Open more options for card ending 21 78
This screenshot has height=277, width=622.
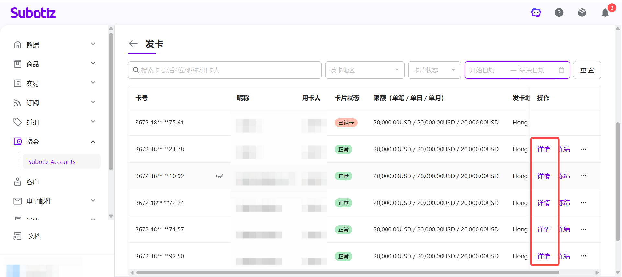click(583, 149)
